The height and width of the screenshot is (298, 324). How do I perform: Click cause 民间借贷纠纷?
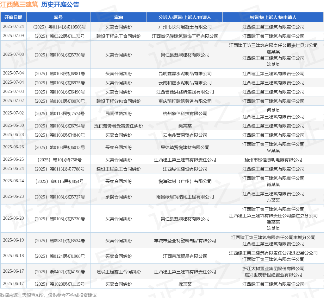pyautogui.click(x=119, y=114)
